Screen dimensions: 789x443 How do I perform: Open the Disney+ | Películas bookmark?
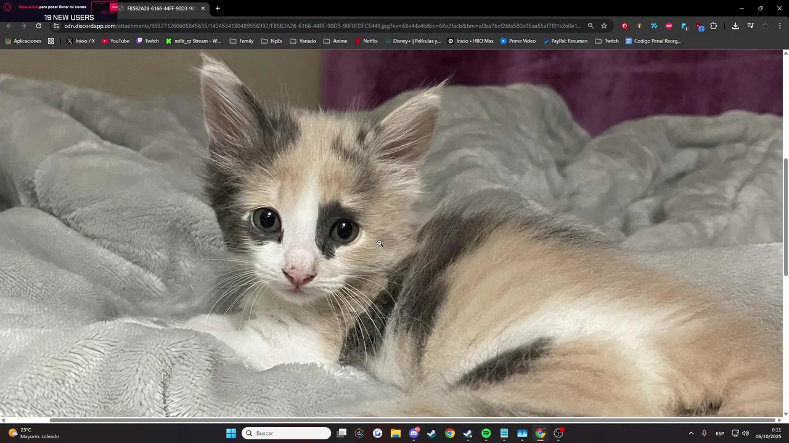point(412,41)
